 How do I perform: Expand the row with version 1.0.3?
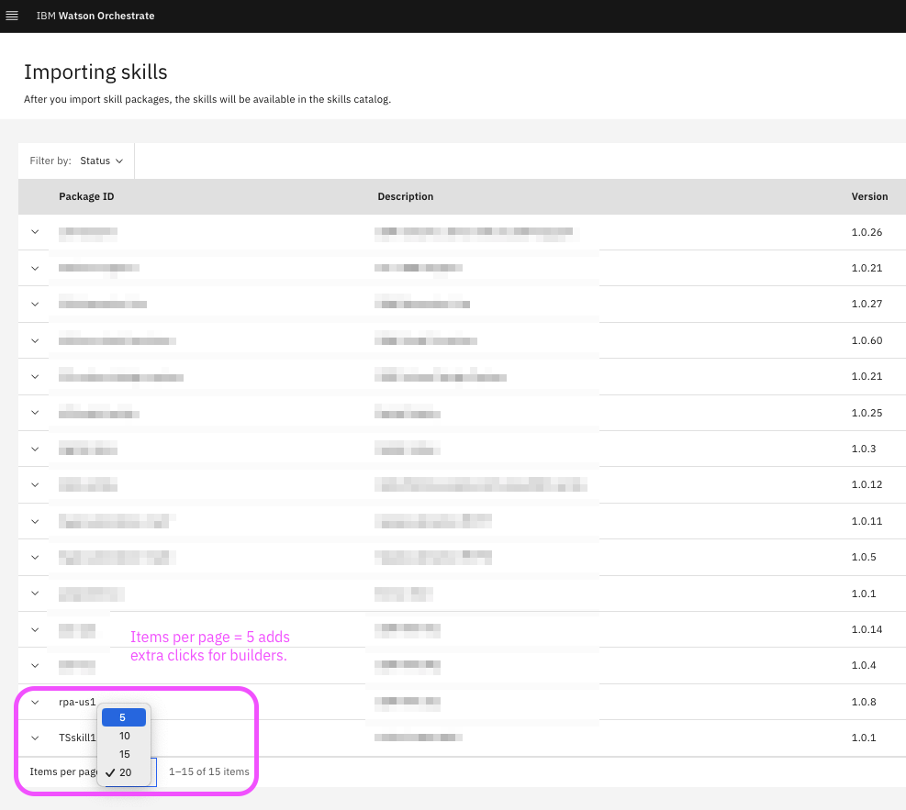tap(35, 449)
